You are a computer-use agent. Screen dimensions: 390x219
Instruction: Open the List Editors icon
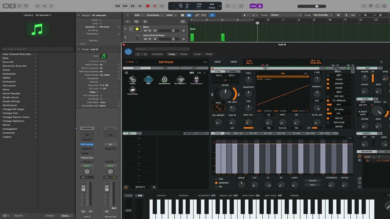pyautogui.click(x=364, y=6)
